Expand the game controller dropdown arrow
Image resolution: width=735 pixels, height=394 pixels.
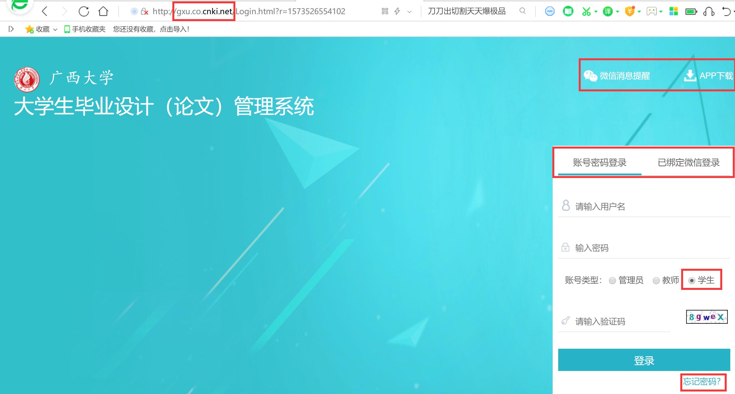tap(661, 12)
